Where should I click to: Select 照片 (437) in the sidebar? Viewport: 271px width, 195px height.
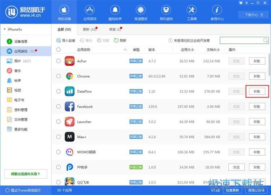26,61
